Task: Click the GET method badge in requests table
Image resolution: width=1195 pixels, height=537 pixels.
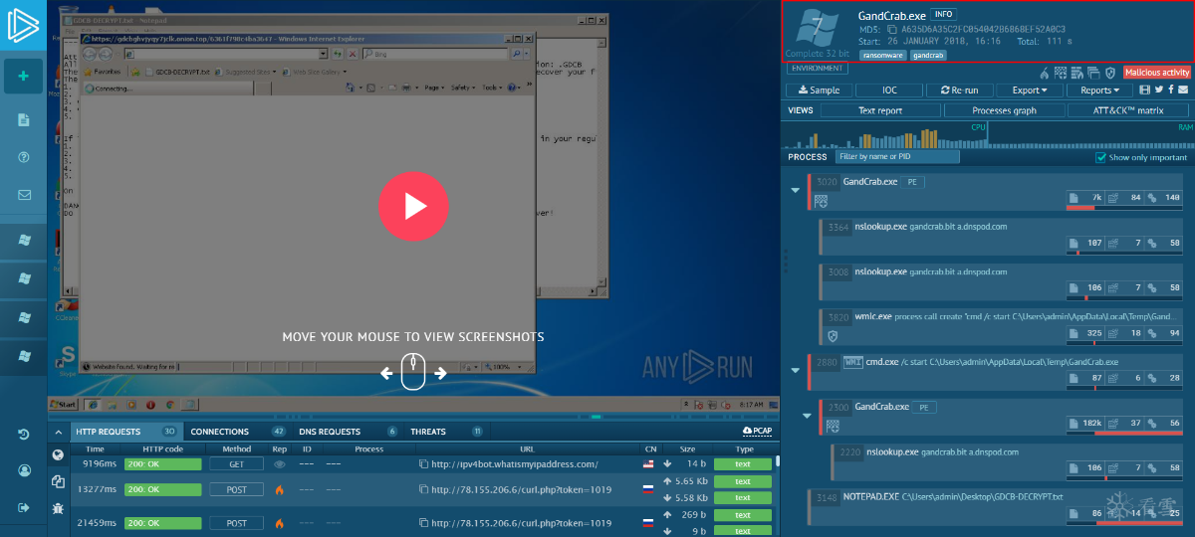Action: (237, 464)
